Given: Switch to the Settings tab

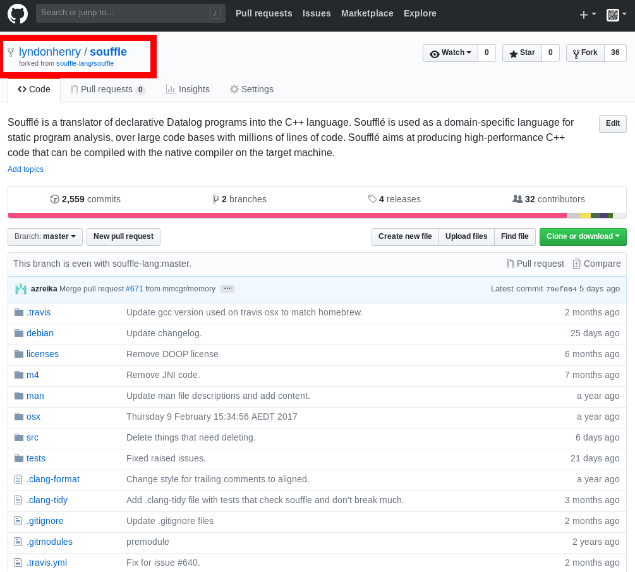Looking at the screenshot, I should tap(251, 89).
